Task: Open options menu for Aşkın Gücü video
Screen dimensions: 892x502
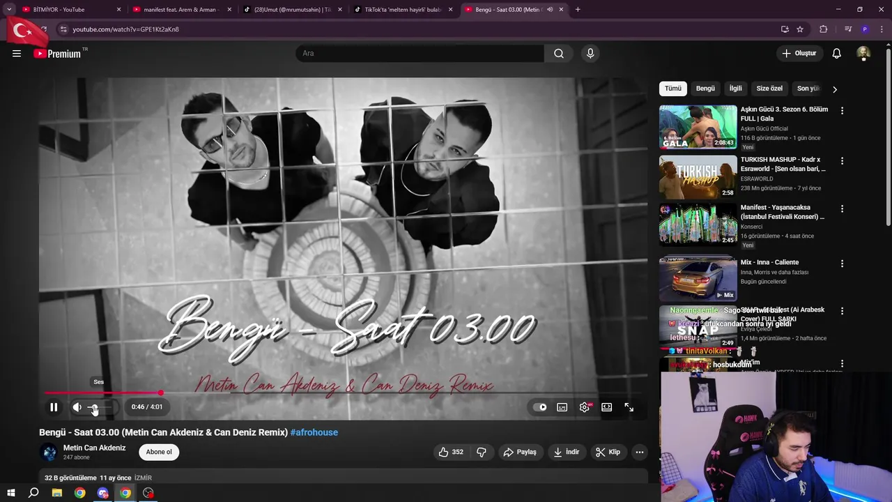Action: click(x=842, y=111)
